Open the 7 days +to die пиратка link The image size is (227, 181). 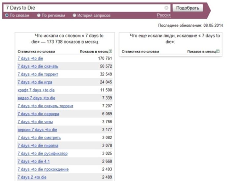coord(38,145)
